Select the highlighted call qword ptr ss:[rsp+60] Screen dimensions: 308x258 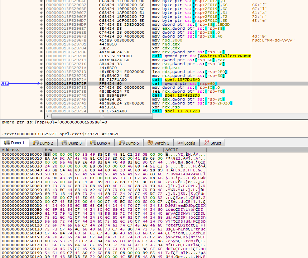[x=184, y=84]
